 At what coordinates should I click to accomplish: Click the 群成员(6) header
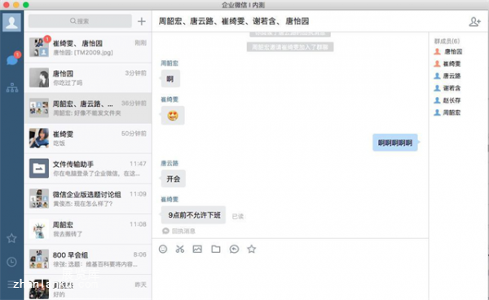pyautogui.click(x=447, y=41)
